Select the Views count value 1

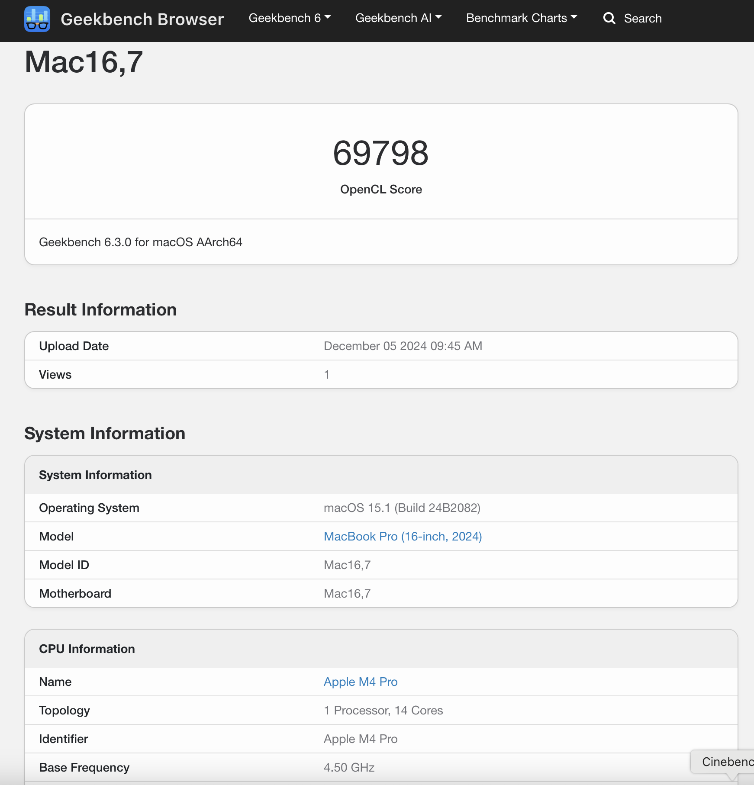pyautogui.click(x=327, y=375)
